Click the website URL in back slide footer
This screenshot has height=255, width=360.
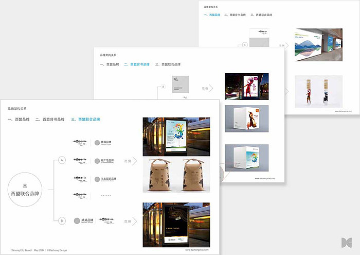point(343,111)
